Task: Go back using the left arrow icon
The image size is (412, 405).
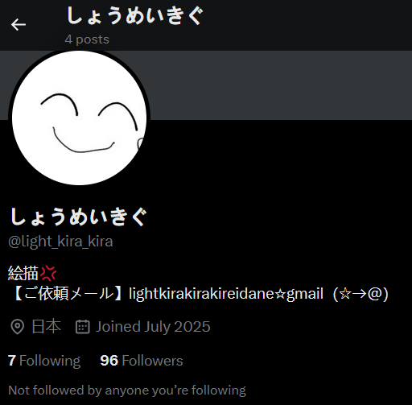Action: coord(19,24)
